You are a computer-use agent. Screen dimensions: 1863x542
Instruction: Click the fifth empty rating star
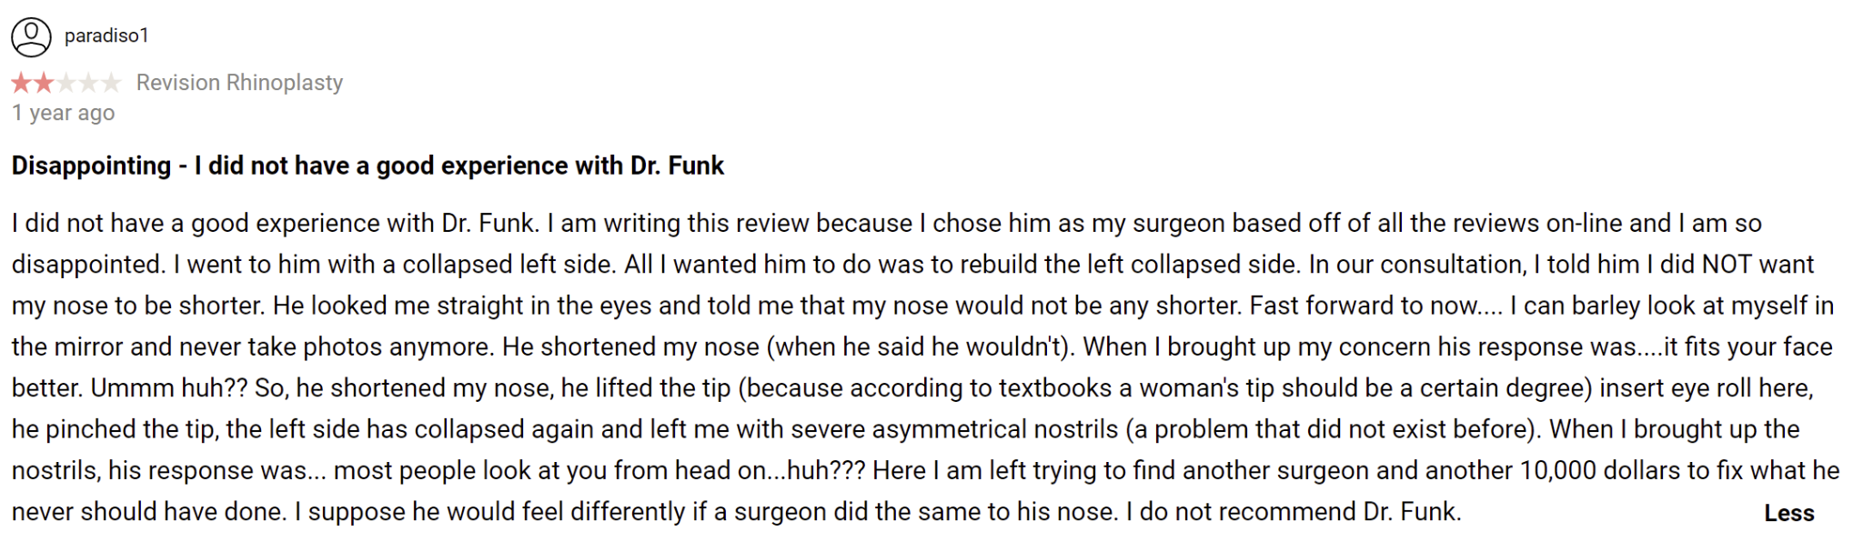[x=111, y=84]
